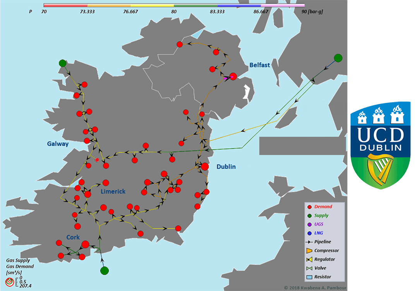Click the green Valve icon in the legend
418x291 pixels.
click(310, 268)
